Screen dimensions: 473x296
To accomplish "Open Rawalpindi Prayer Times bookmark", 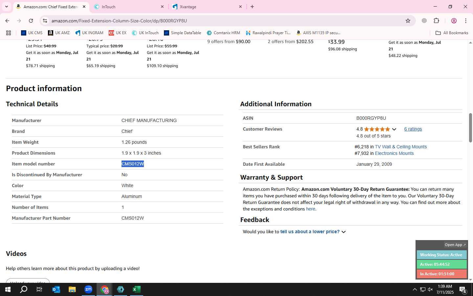I will click(268, 33).
